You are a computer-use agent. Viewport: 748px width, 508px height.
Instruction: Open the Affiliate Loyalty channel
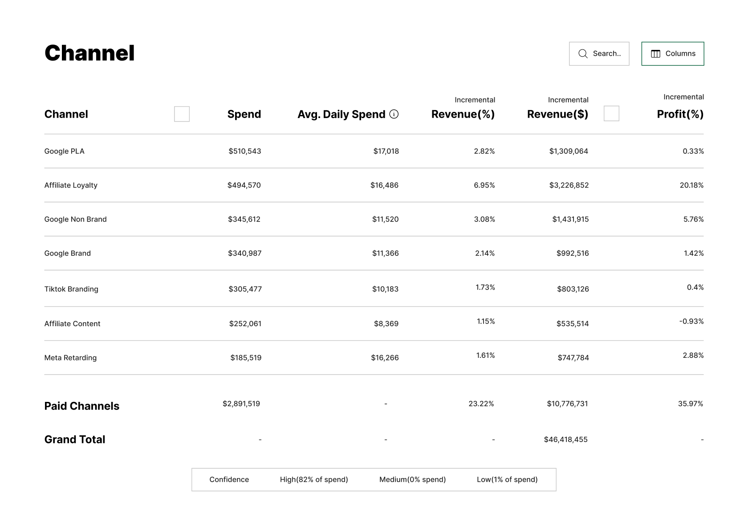[71, 185]
